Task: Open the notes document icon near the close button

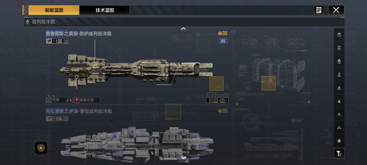Action: click(x=318, y=10)
